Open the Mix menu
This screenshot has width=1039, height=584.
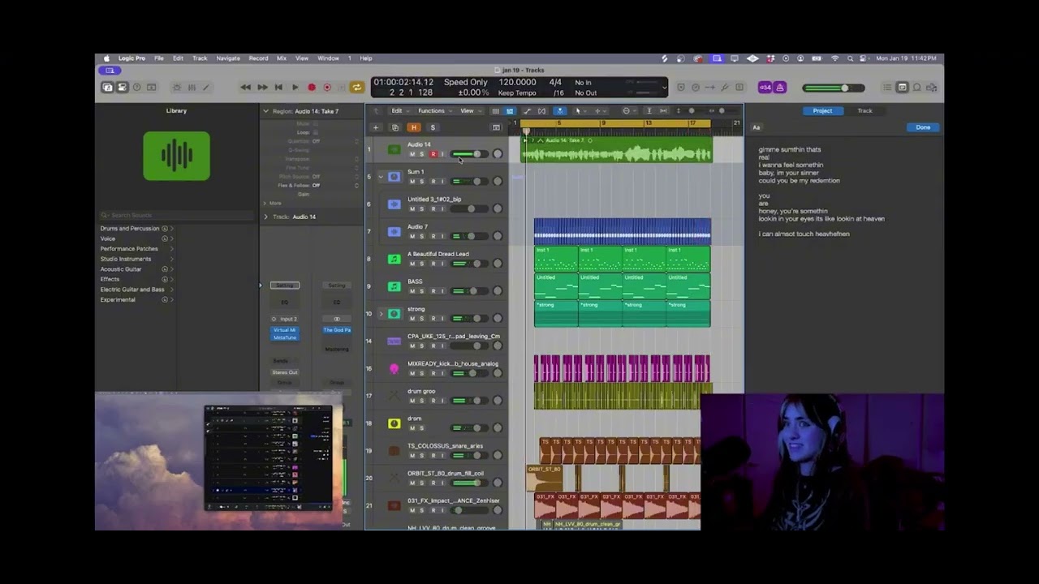tap(282, 58)
